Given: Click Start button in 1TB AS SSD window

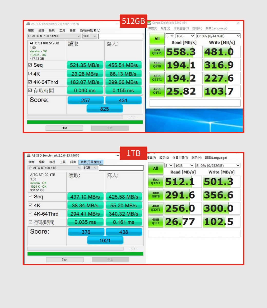Looking at the screenshot, I should coord(65,259).
